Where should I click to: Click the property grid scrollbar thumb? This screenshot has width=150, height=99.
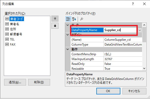tap(144, 35)
